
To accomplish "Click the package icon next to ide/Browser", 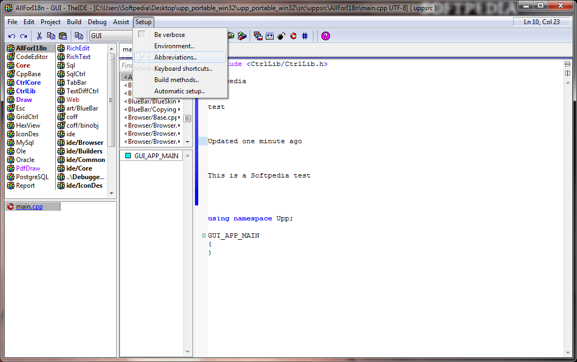I will tap(61, 143).
